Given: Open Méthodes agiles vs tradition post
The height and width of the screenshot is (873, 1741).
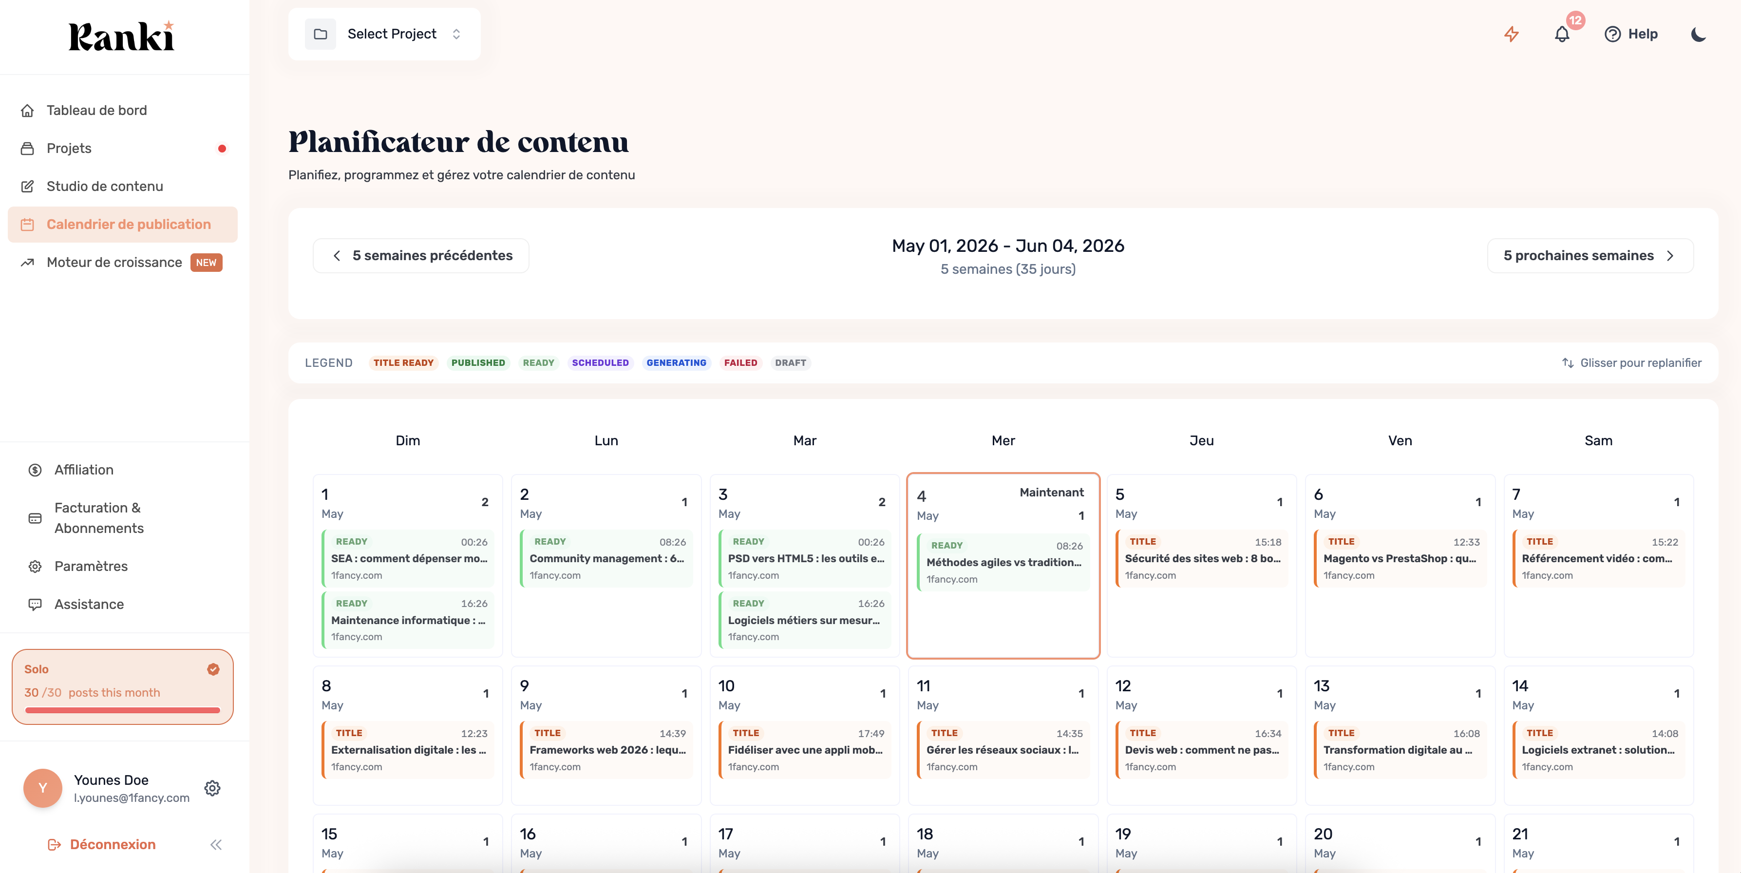Looking at the screenshot, I should coord(1003,562).
